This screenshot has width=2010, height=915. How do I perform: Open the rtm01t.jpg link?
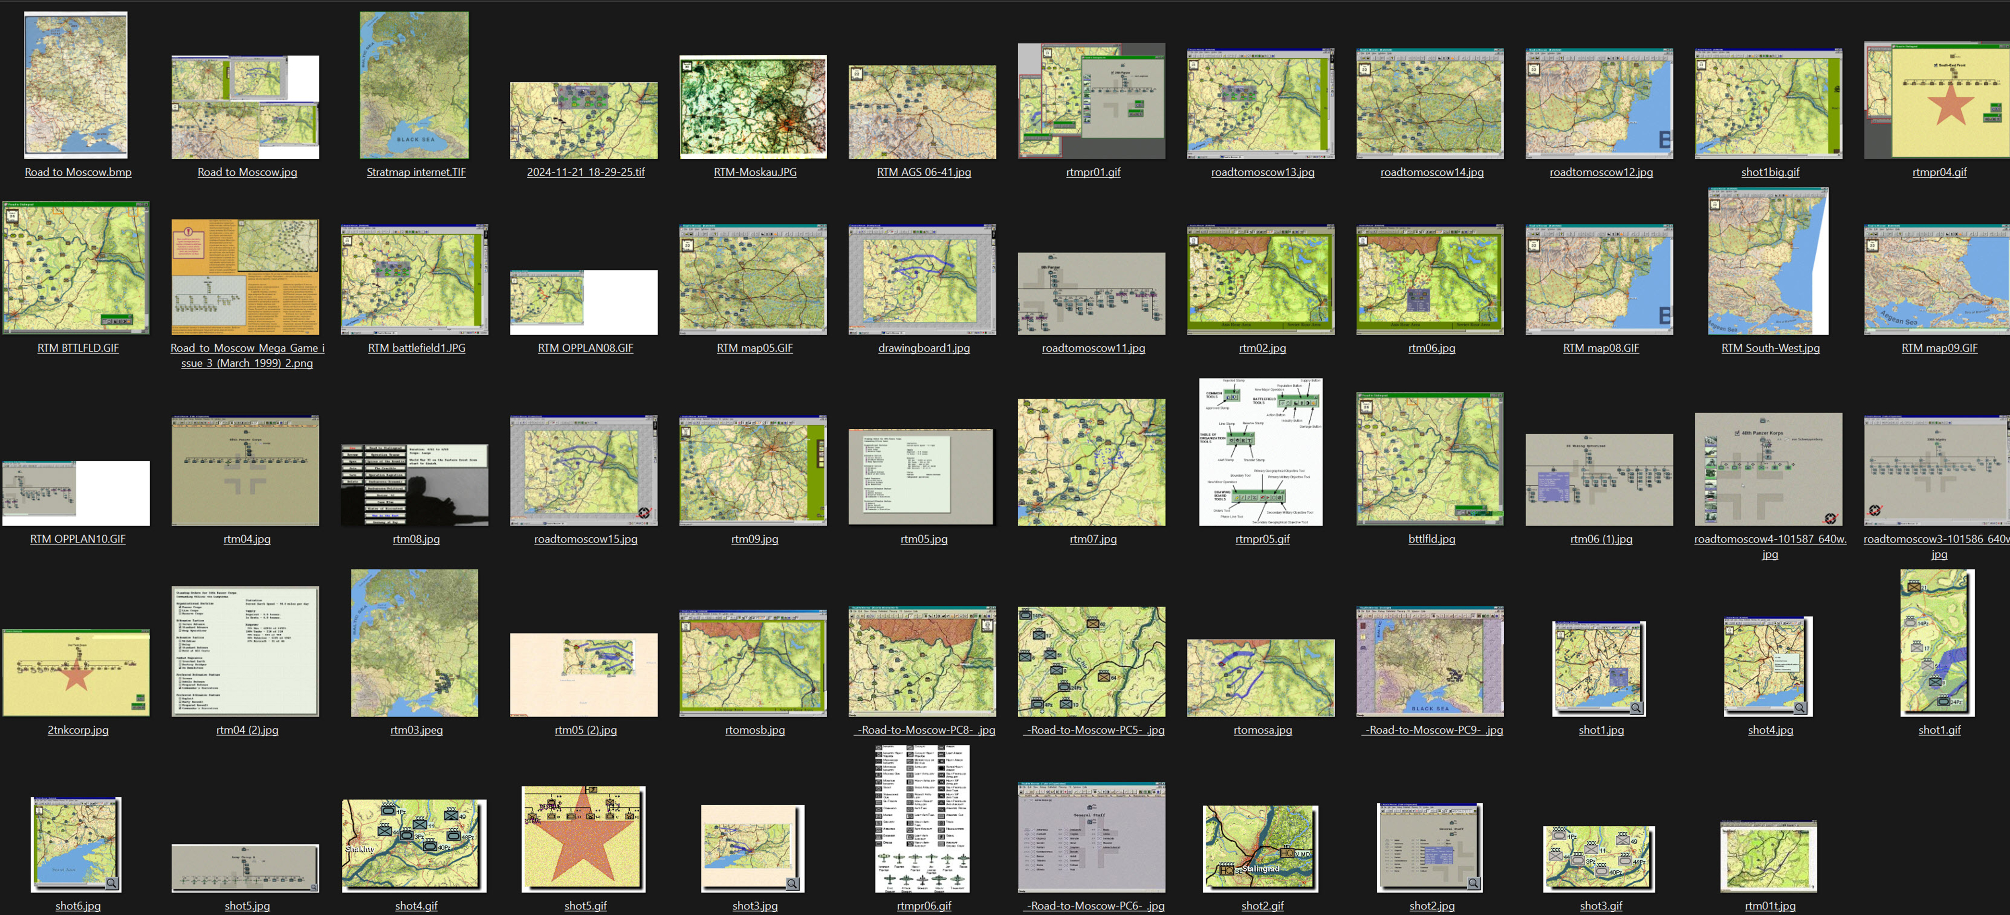[1770, 906]
